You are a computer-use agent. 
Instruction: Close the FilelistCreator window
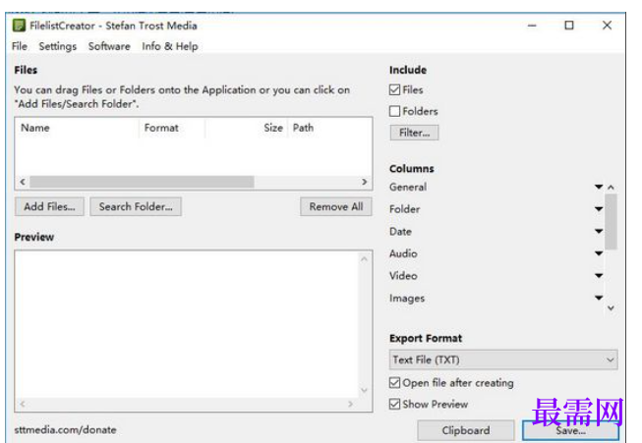point(607,26)
